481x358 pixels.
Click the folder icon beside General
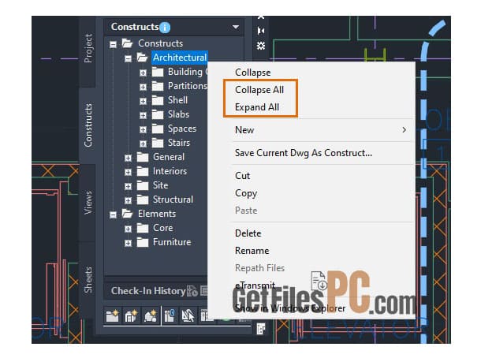click(x=143, y=157)
